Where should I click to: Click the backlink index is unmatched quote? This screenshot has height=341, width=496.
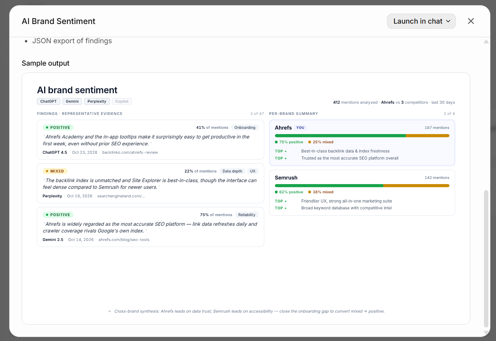(x=150, y=184)
